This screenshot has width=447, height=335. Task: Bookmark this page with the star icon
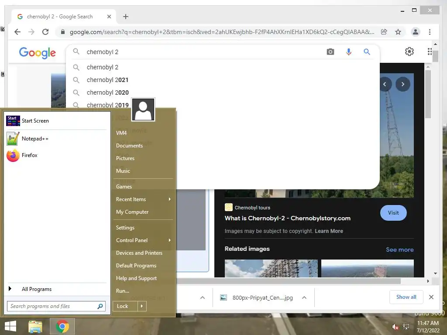(398, 32)
